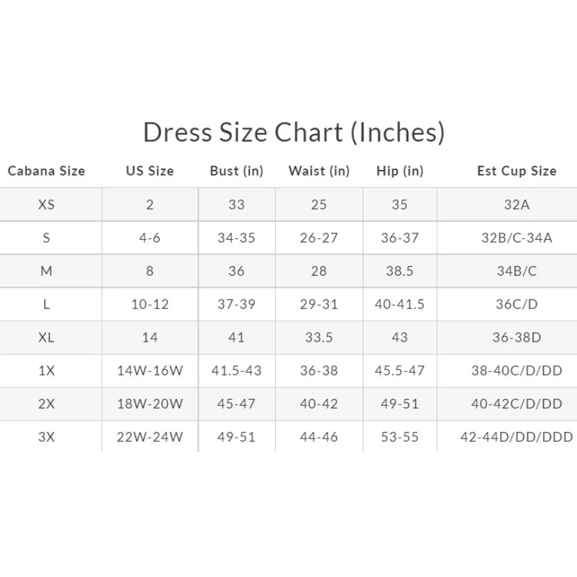
Task: Click the Bust (in) column header
Action: click(237, 171)
